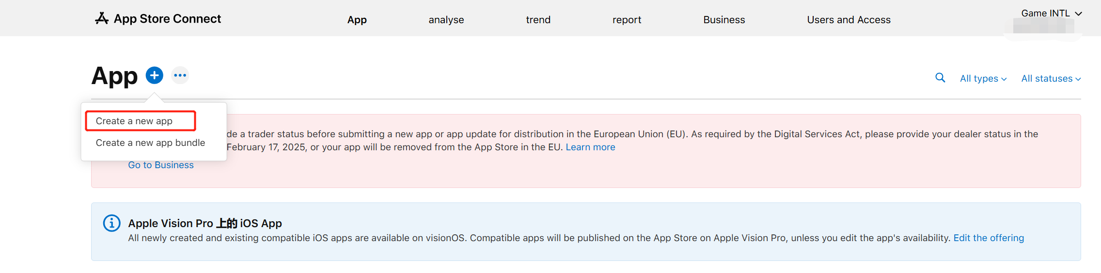Choose Create a new app bundle
The height and width of the screenshot is (273, 1101).
pos(150,143)
